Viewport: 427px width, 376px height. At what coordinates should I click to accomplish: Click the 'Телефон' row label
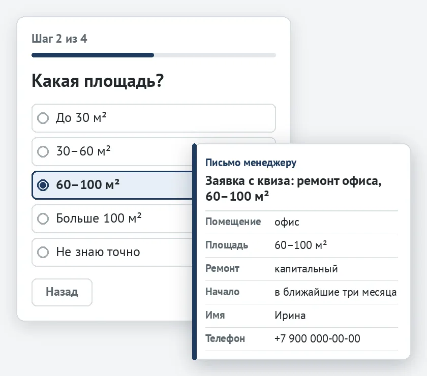click(x=225, y=339)
